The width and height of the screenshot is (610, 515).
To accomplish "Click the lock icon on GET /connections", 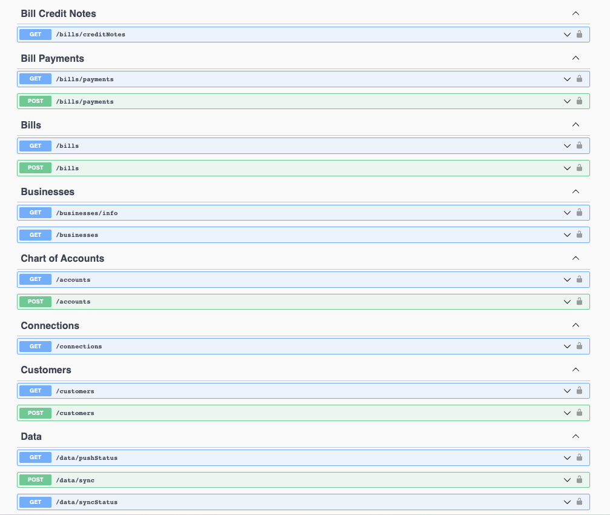I will pos(579,346).
